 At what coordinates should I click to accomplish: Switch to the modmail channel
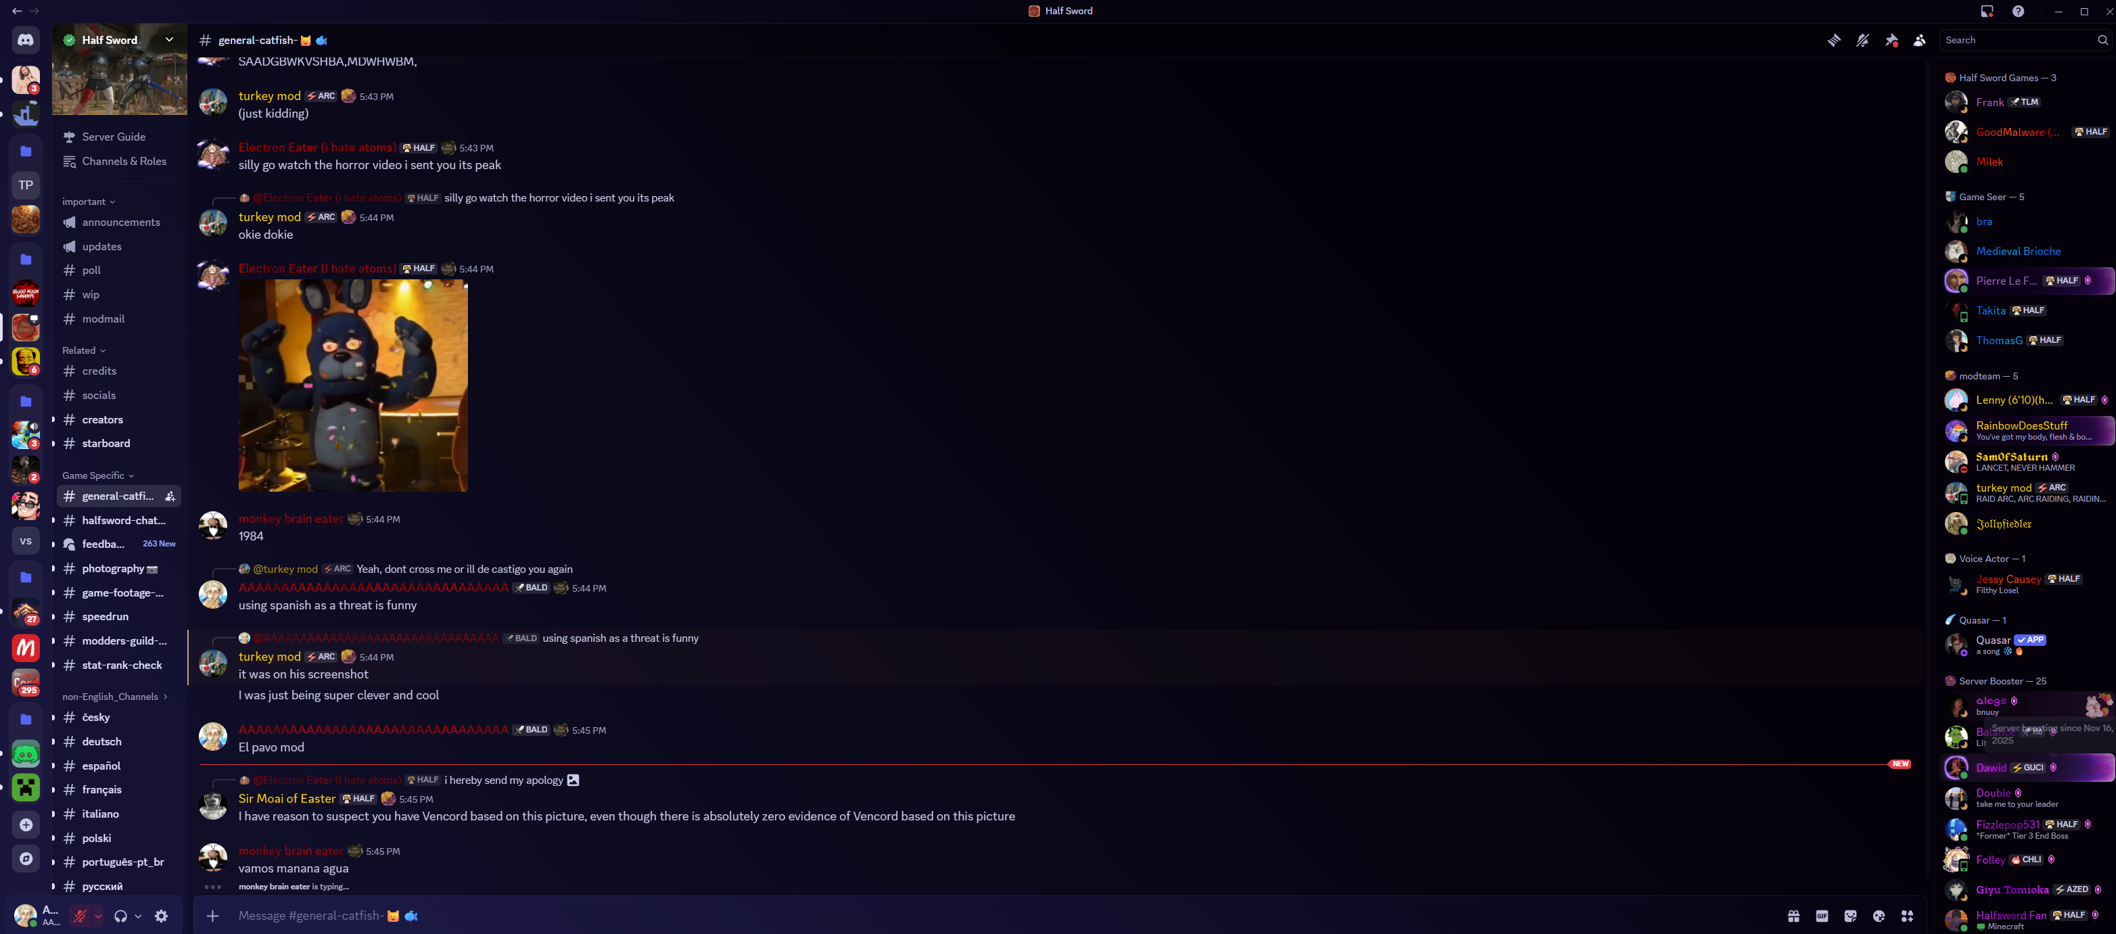point(120,319)
